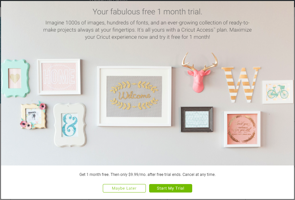Select the pink HOME framed print
The width and height of the screenshot is (295, 200).
pos(59,77)
